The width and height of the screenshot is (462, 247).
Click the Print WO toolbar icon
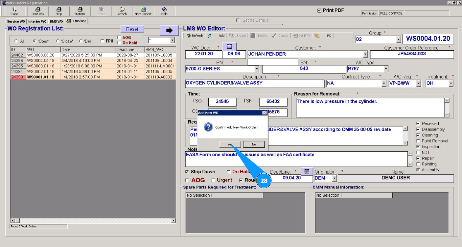pos(37,11)
